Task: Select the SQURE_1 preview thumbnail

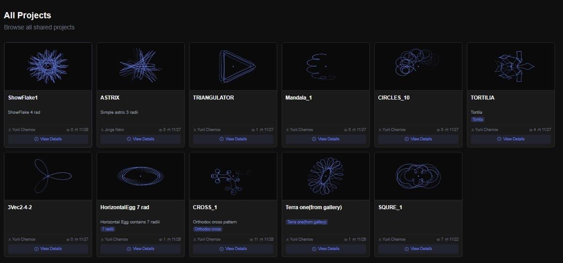Action: 418,176
